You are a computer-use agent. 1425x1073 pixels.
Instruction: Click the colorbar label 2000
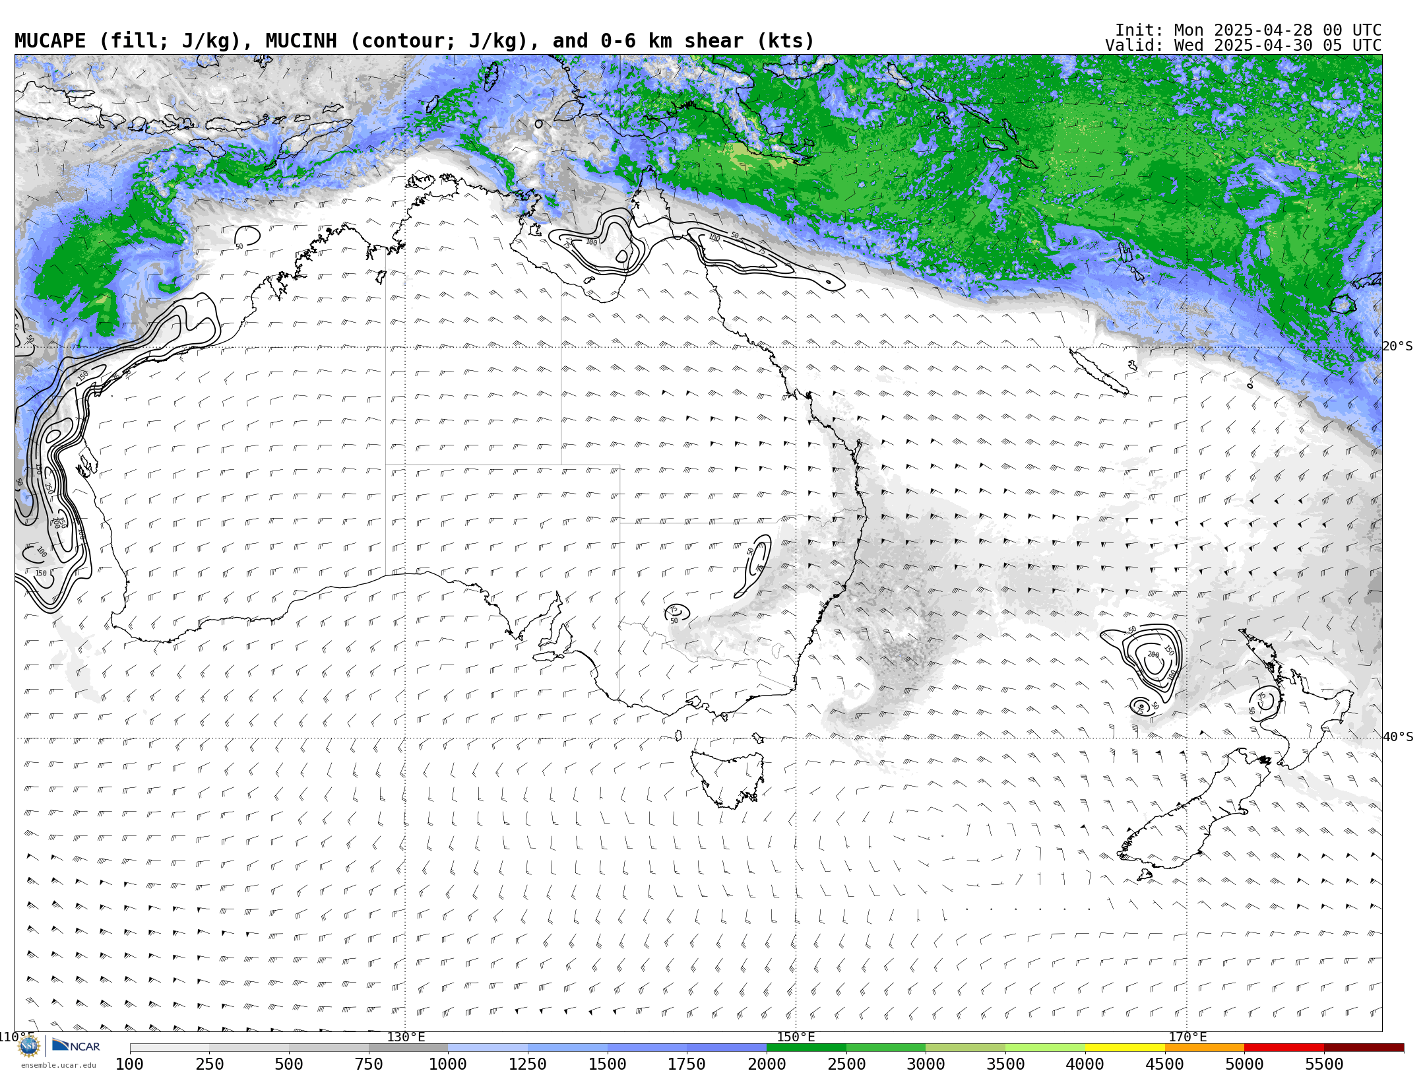click(767, 1064)
